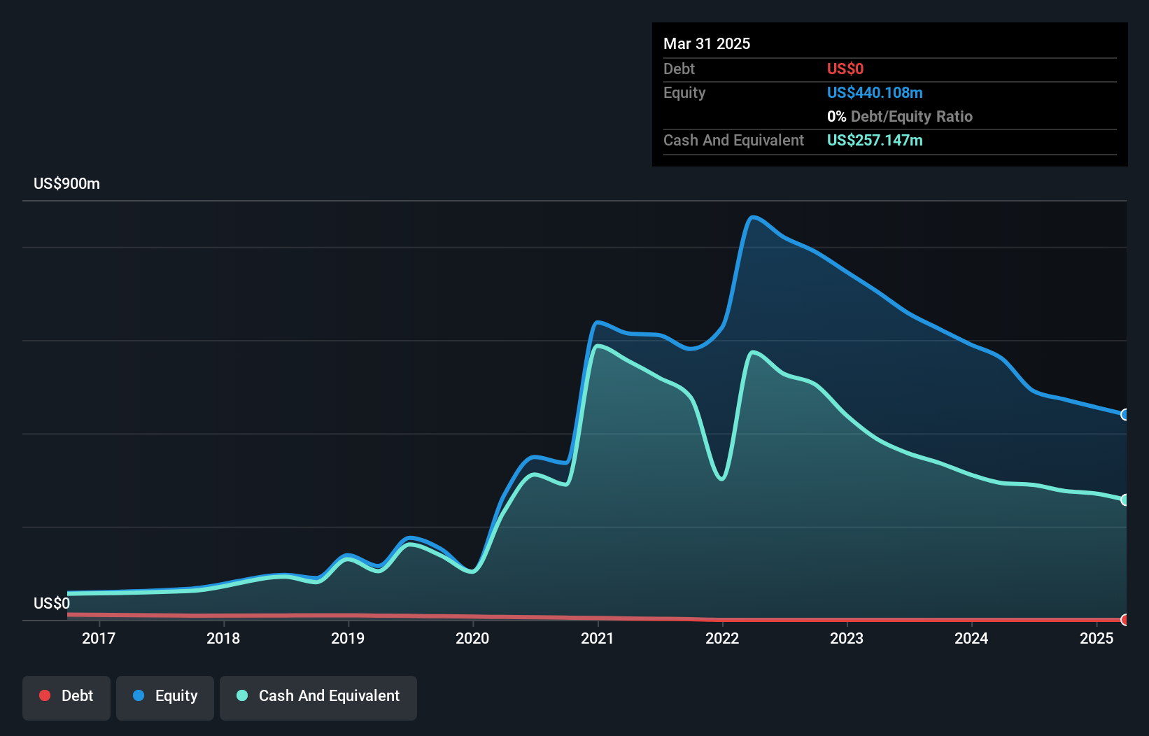Click the Debt row label in tooltip
The height and width of the screenshot is (736, 1149).
tap(679, 69)
